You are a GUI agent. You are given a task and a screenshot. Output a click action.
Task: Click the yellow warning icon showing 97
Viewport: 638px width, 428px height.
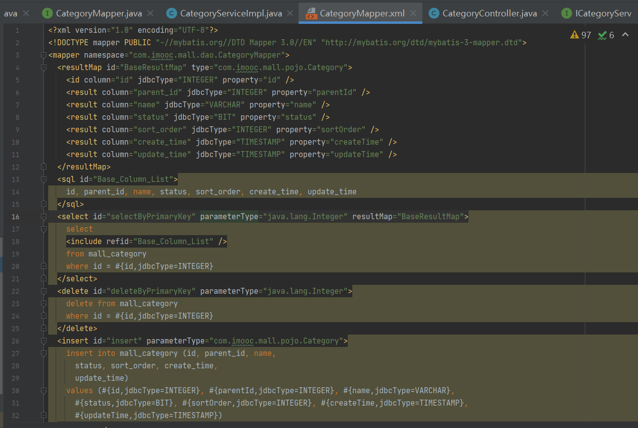pyautogui.click(x=575, y=35)
